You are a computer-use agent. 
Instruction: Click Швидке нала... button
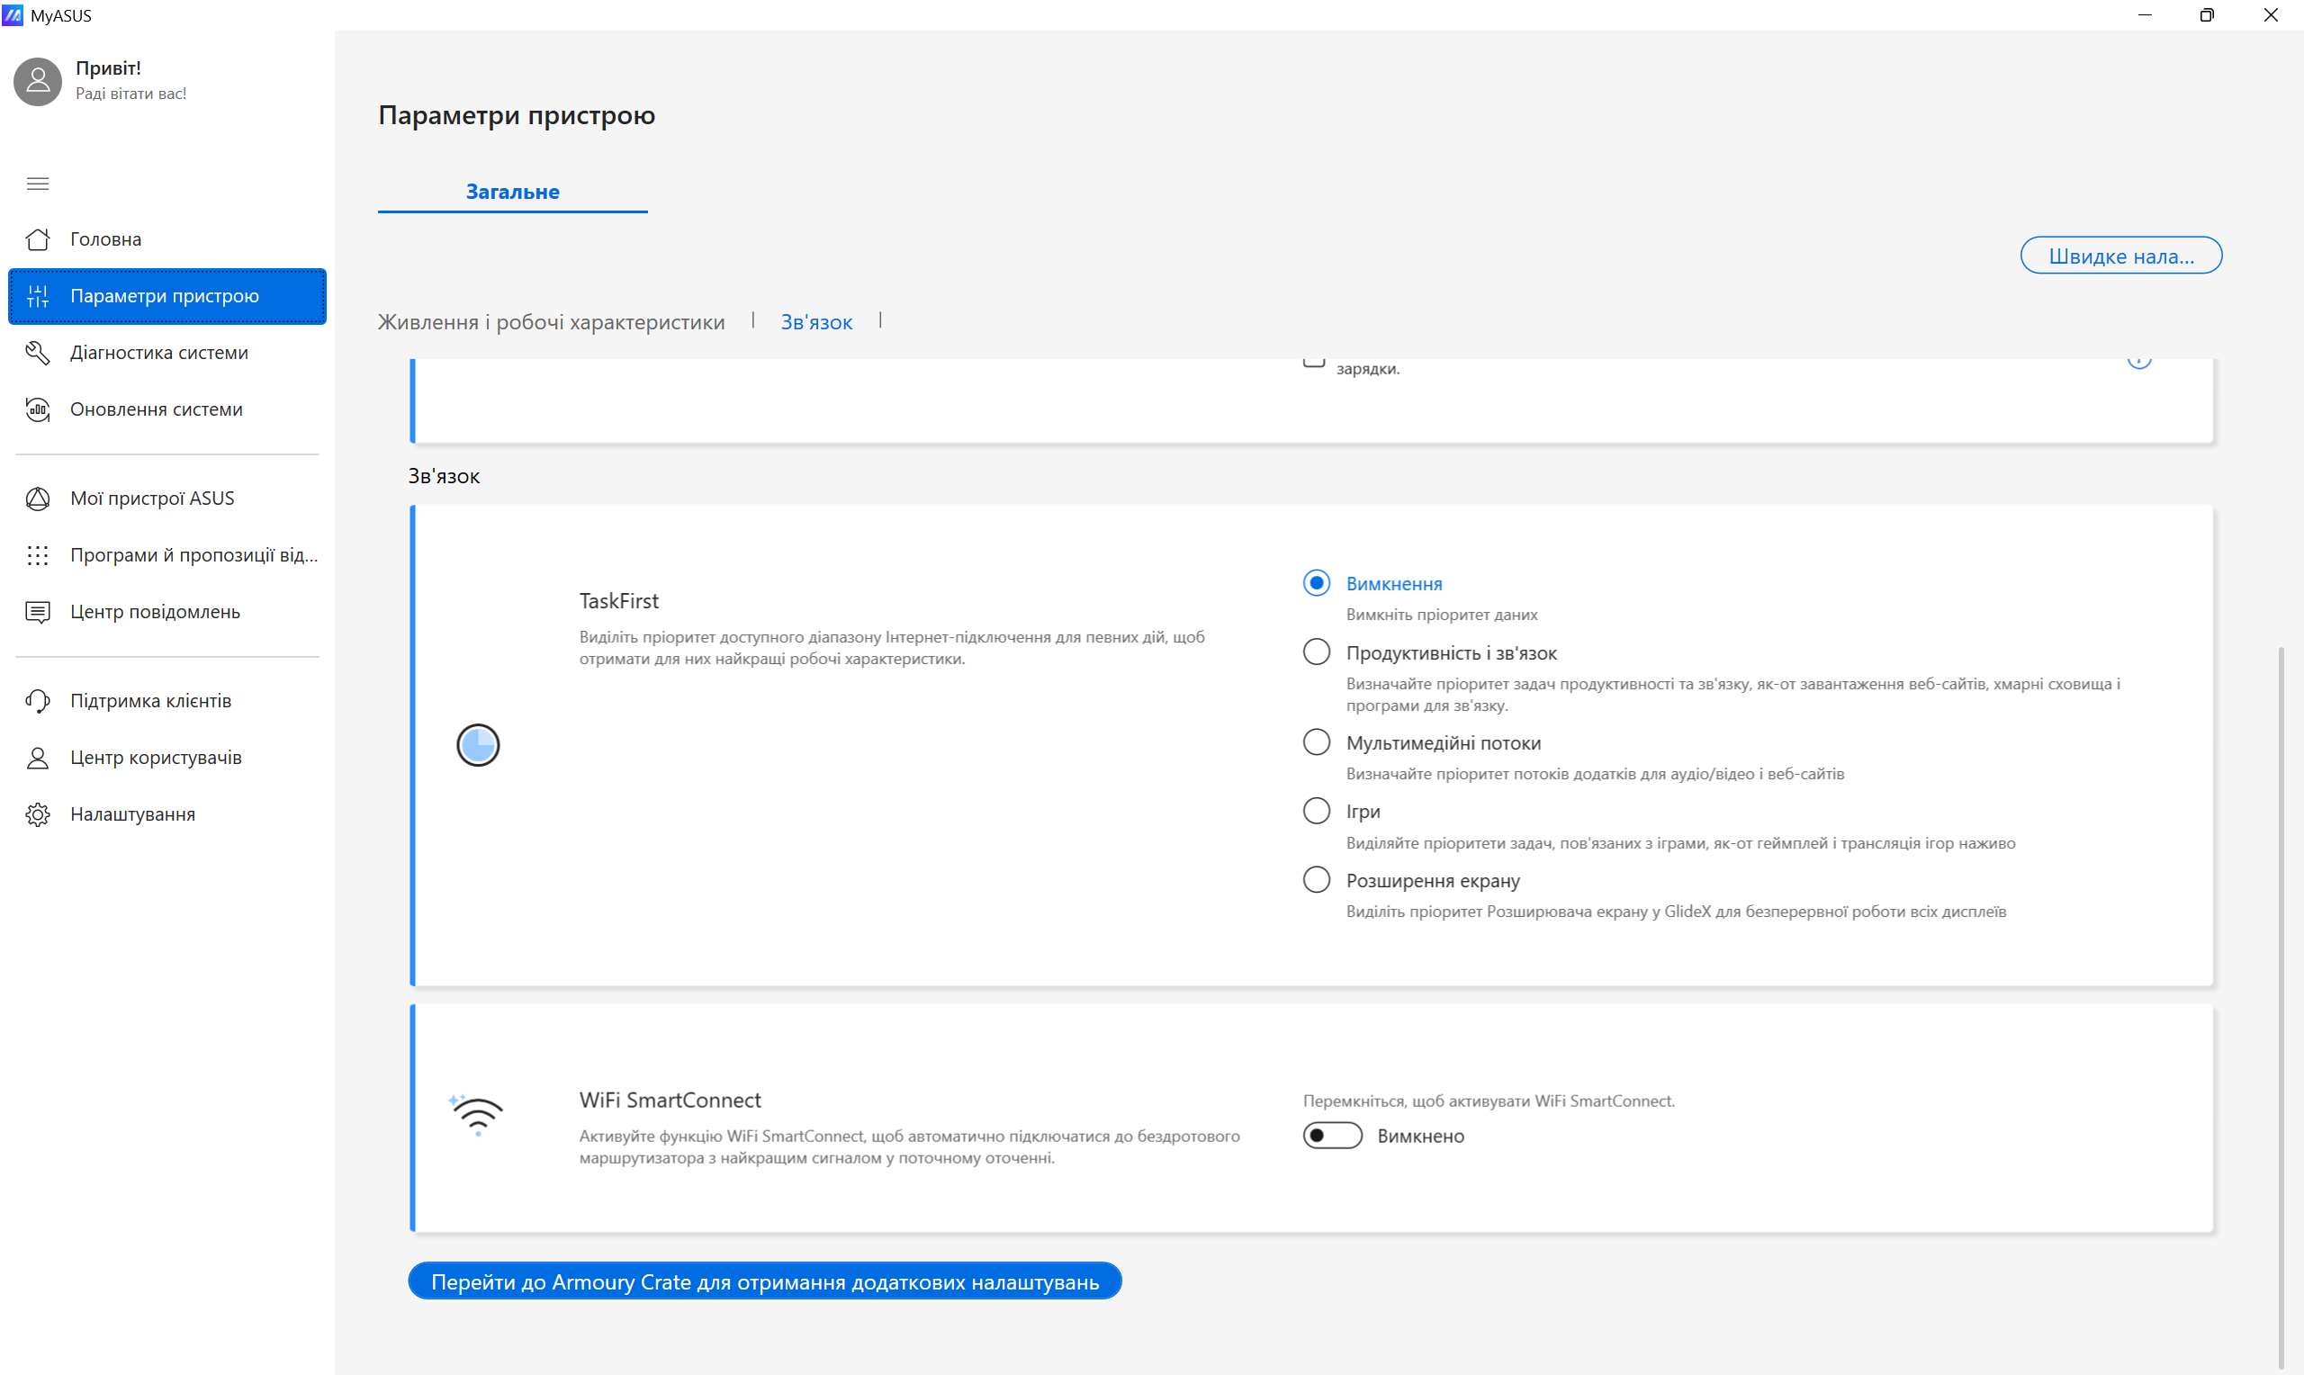[2119, 256]
